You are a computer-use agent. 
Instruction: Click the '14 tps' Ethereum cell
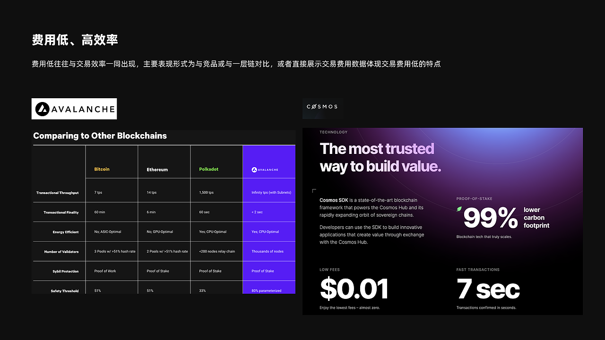(x=152, y=193)
